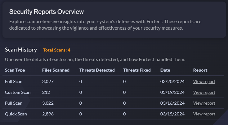This screenshot has height=125, width=228.
Task: Click the Total Scans: 4 label
Action: 57,50
